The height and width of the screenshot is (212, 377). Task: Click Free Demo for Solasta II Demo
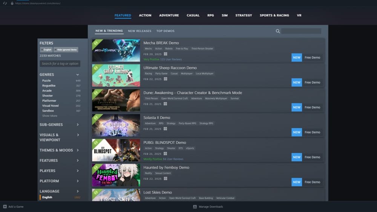(312, 132)
